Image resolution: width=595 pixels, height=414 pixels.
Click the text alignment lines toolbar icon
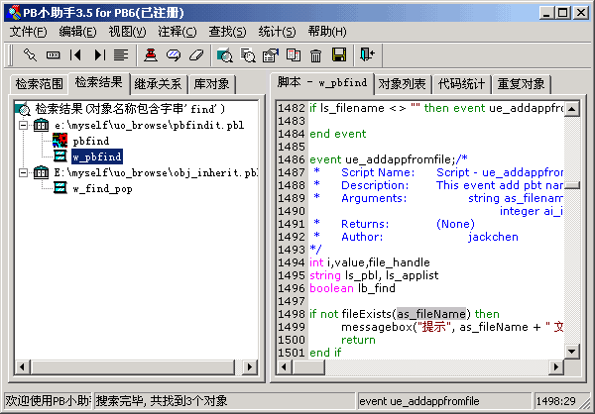click(121, 54)
